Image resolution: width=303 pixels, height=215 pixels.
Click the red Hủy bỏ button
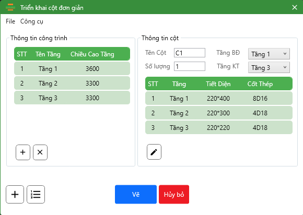[174, 194]
